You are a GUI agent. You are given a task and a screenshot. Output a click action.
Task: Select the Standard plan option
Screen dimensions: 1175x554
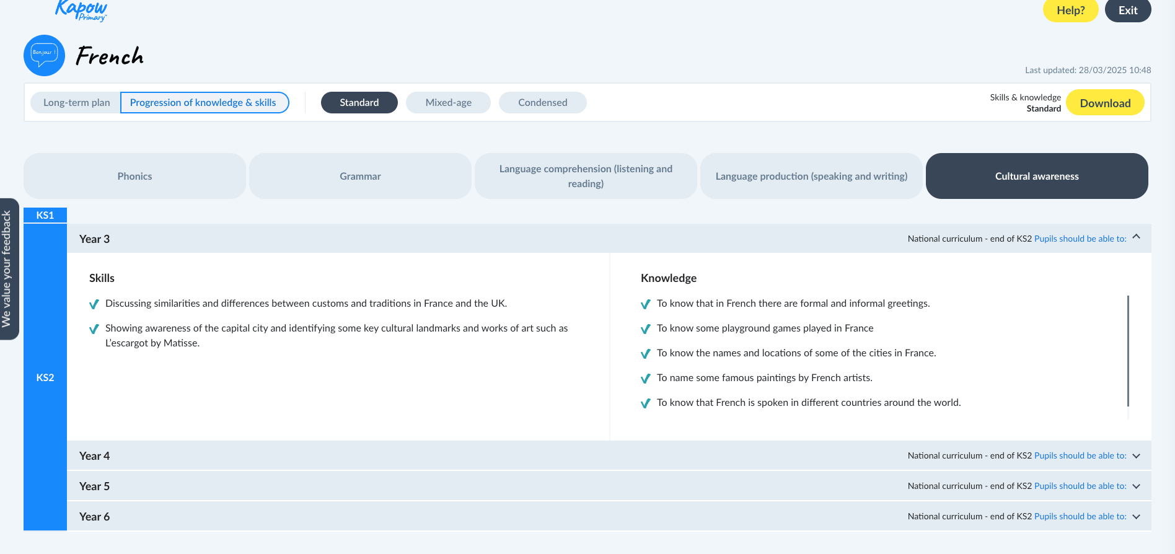point(359,103)
